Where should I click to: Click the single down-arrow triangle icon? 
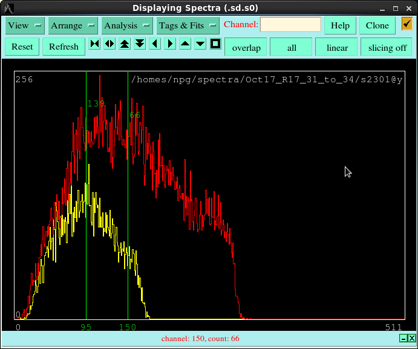pos(200,44)
